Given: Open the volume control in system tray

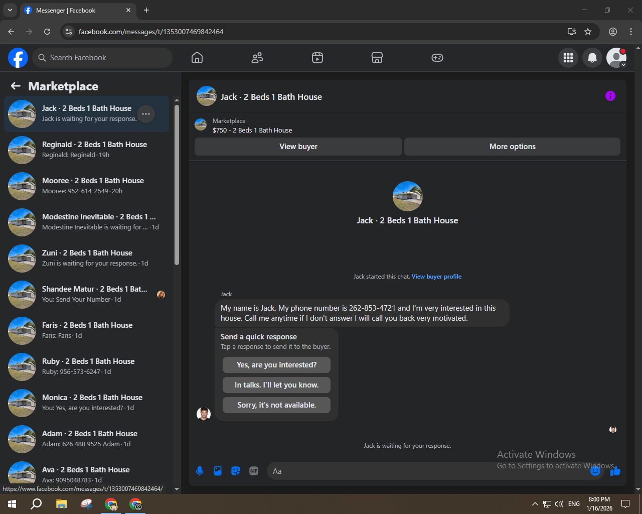Looking at the screenshot, I should pos(559,504).
